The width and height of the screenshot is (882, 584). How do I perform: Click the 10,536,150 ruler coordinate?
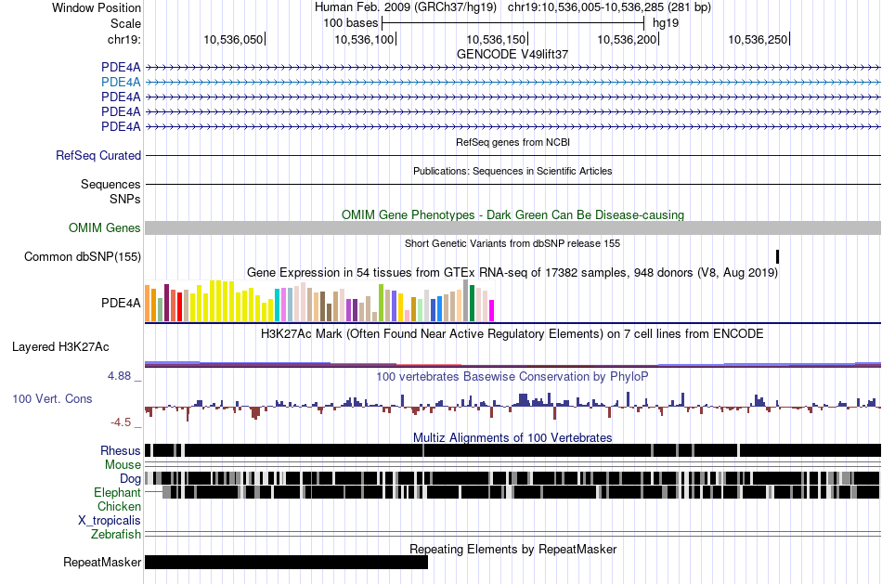pyautogui.click(x=496, y=39)
